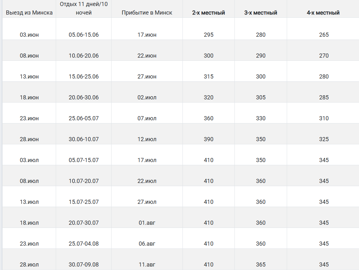359x270 pixels.
Task: Select the price cell showing 265
Action: click(x=324, y=35)
